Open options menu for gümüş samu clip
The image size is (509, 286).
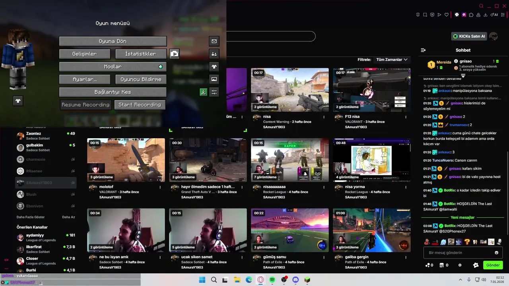pyautogui.click(x=324, y=257)
